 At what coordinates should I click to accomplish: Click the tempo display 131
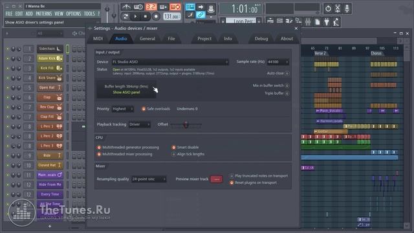[x=172, y=17]
